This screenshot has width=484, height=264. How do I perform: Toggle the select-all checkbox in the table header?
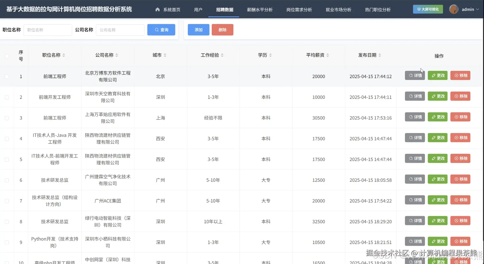point(7,56)
